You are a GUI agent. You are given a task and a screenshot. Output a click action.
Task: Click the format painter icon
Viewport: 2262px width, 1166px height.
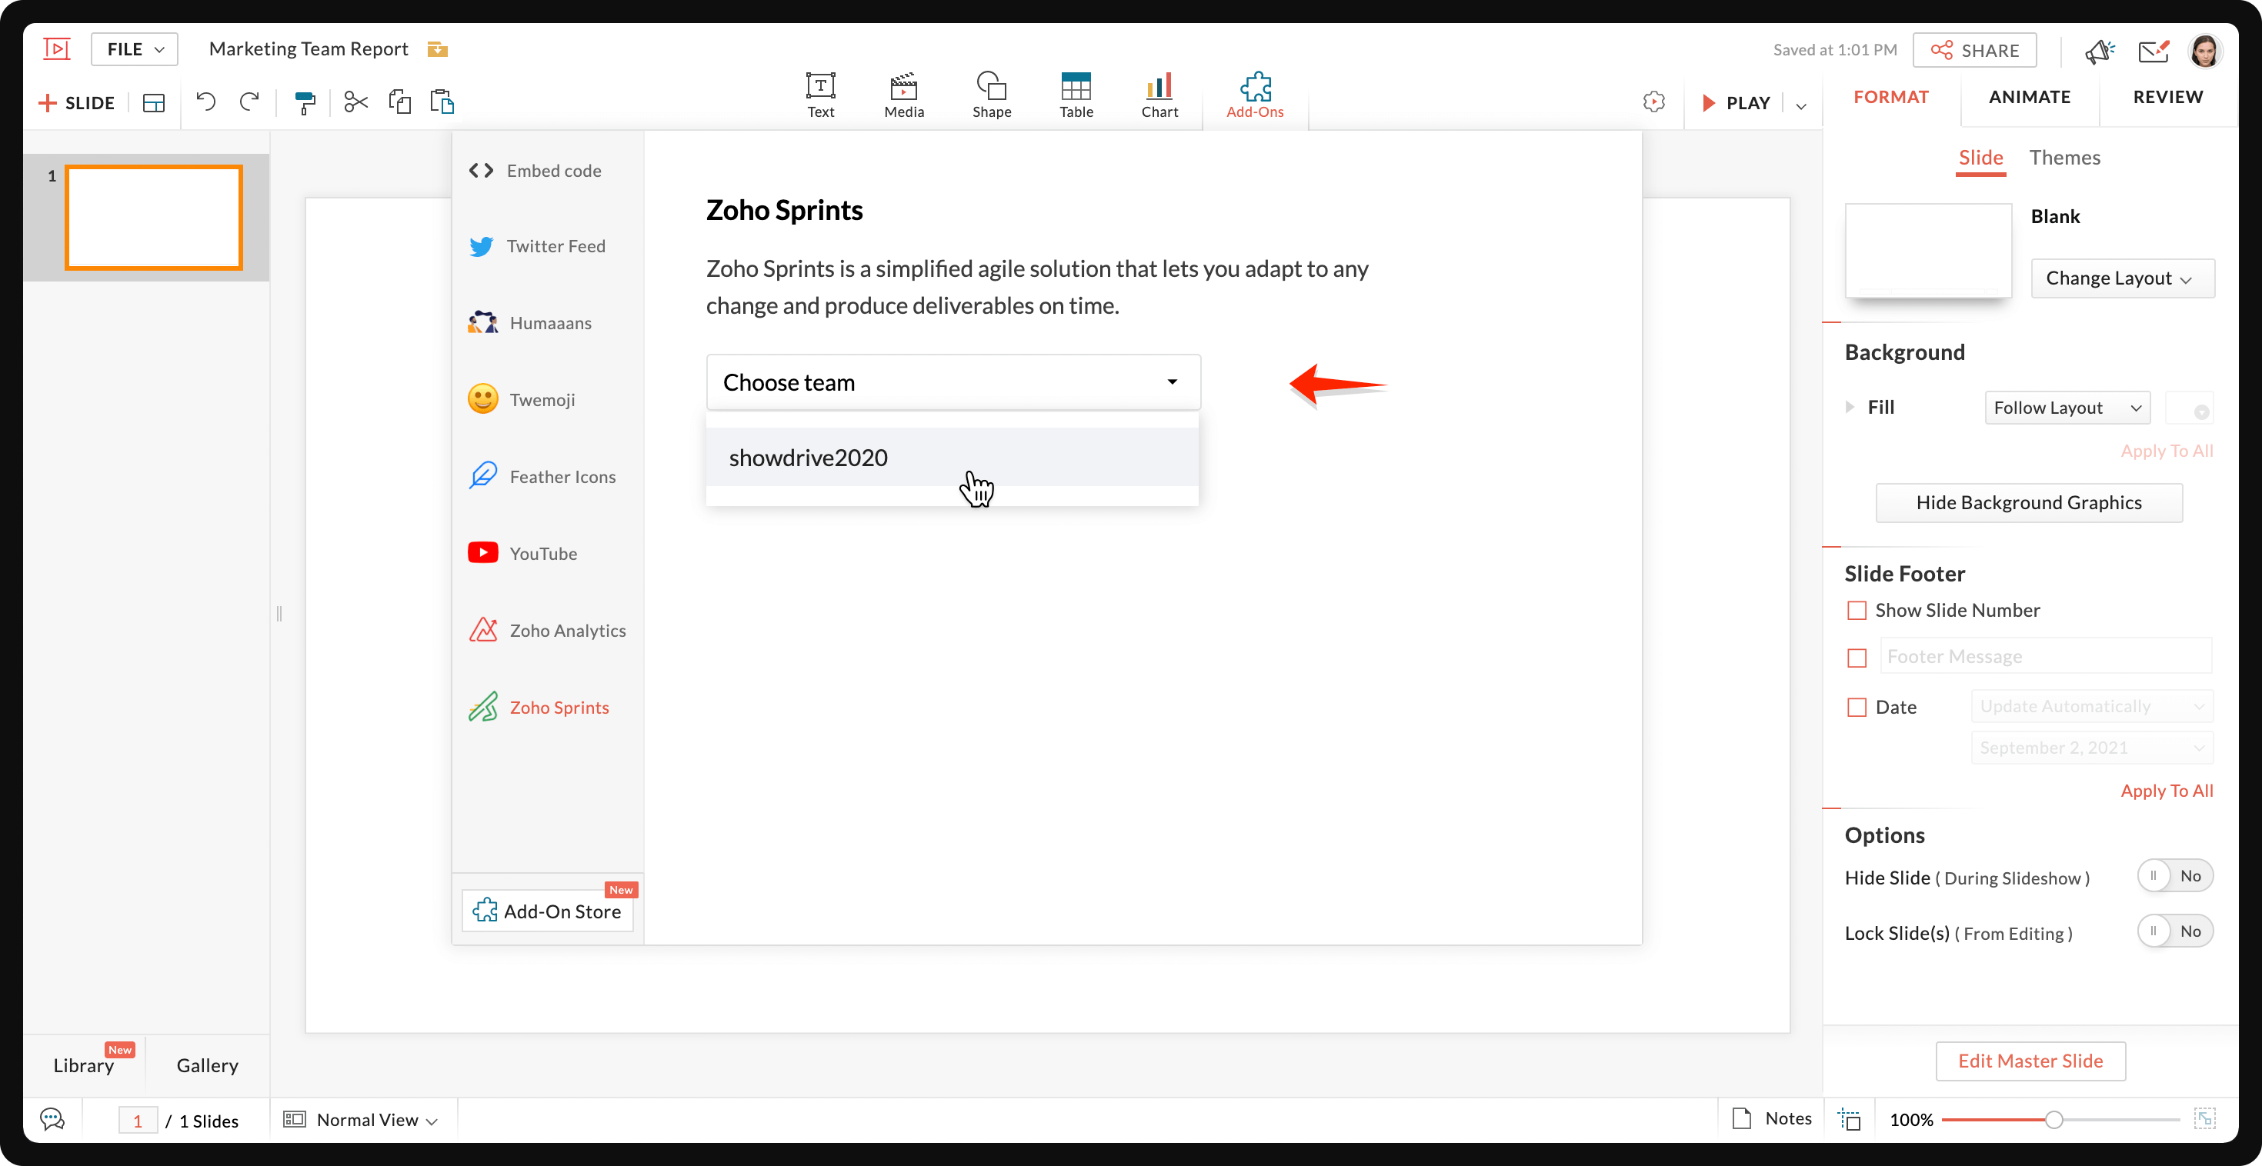click(x=305, y=103)
